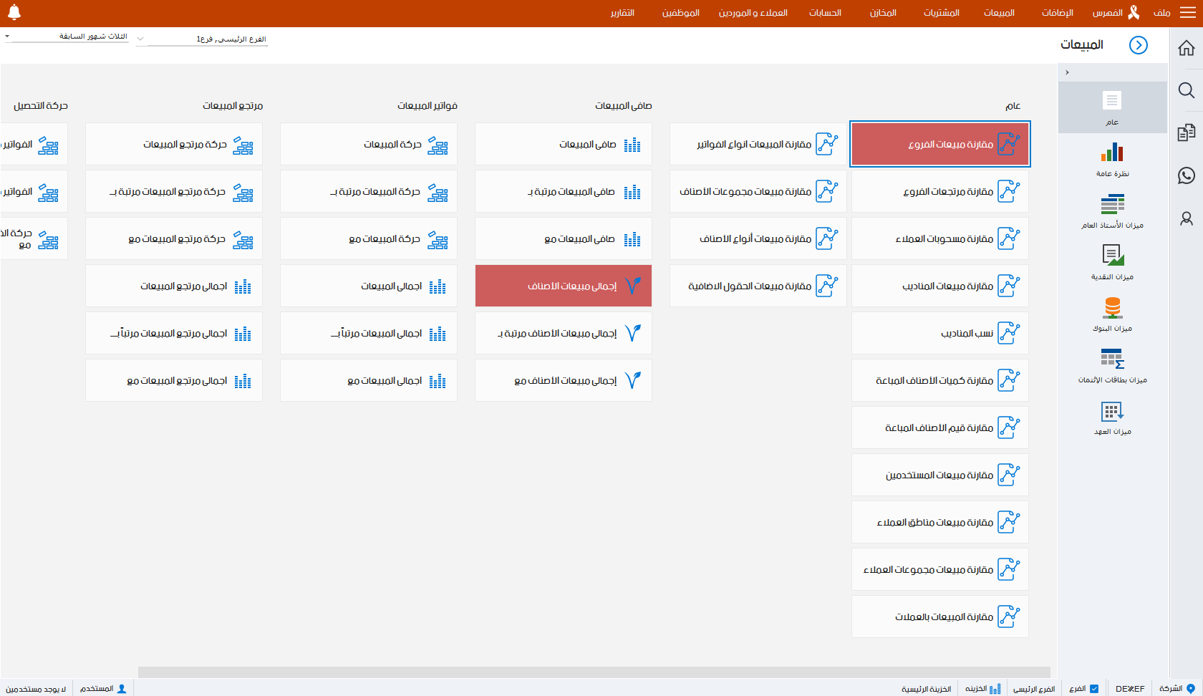Open the ميزان العهد report icon
1203x696 pixels.
click(x=1112, y=411)
